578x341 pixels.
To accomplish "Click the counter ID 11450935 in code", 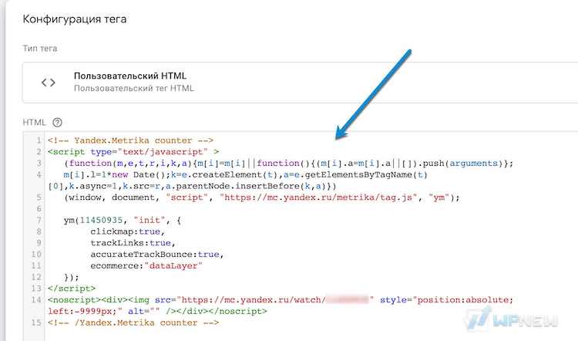I will (x=101, y=220).
